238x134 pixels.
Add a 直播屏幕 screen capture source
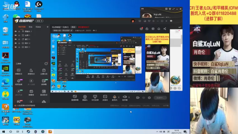tap(75, 98)
